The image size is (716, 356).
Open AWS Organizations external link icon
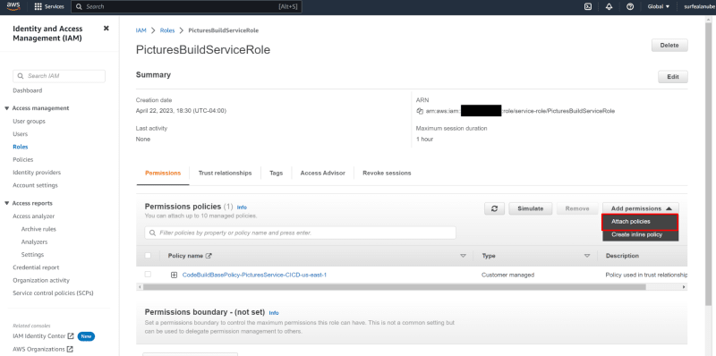70,349
